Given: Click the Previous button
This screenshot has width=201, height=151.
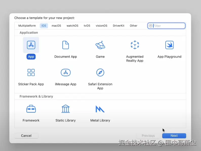Looking at the screenshot, I should click(148, 136).
